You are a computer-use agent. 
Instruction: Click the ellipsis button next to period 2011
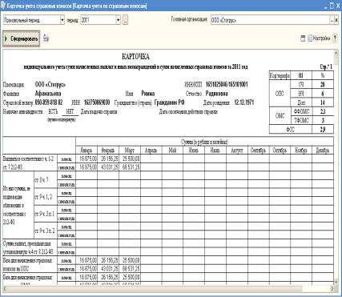[125, 20]
